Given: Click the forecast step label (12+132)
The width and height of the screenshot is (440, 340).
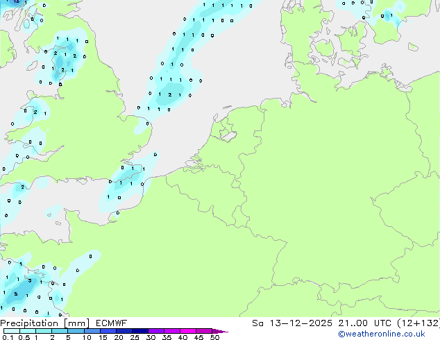Looking at the screenshot, I should [x=418, y=323].
